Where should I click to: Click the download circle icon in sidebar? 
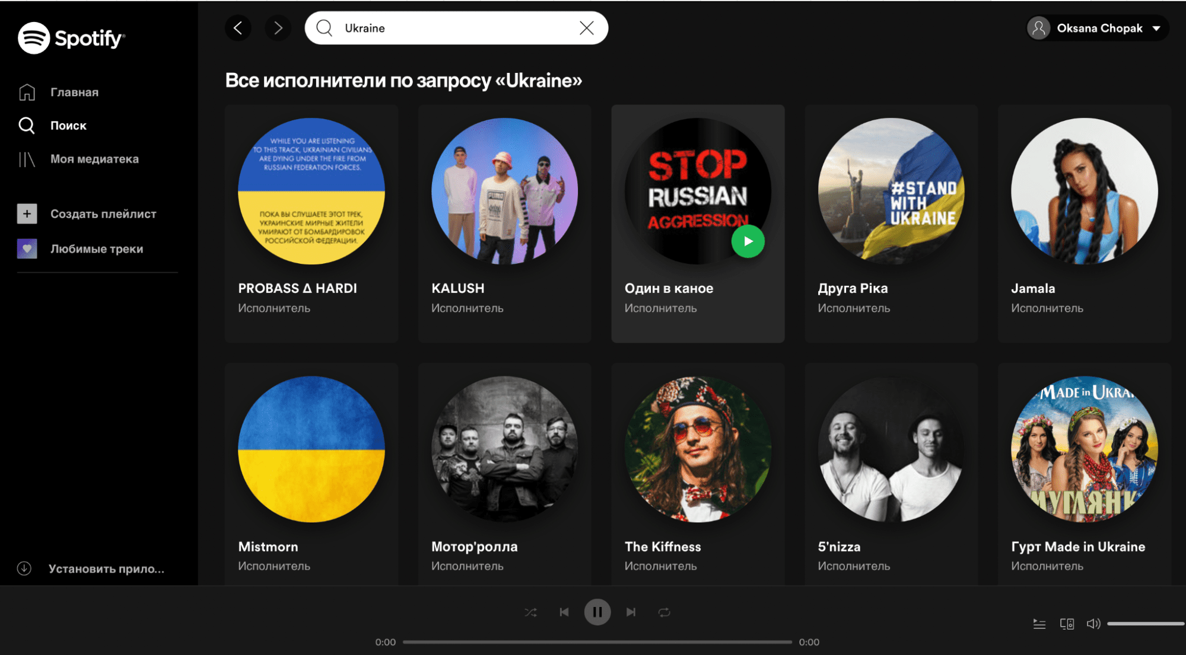pyautogui.click(x=24, y=568)
